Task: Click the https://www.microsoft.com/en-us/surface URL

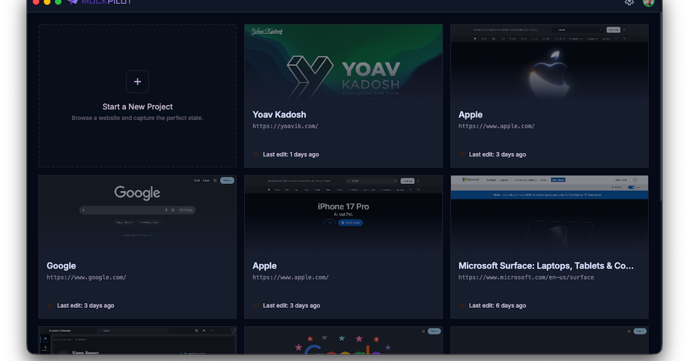Action: [x=526, y=277]
